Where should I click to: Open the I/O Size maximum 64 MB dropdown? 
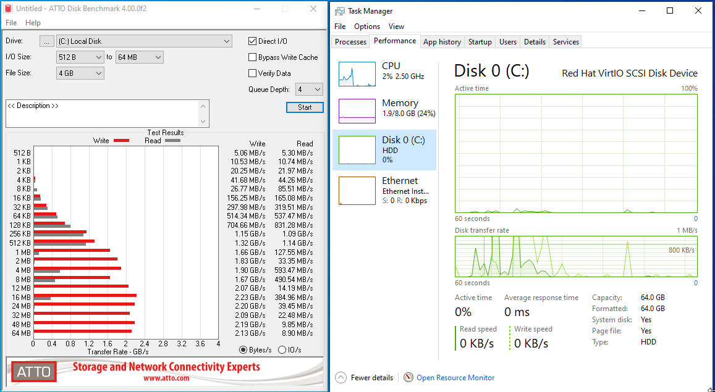click(x=139, y=57)
